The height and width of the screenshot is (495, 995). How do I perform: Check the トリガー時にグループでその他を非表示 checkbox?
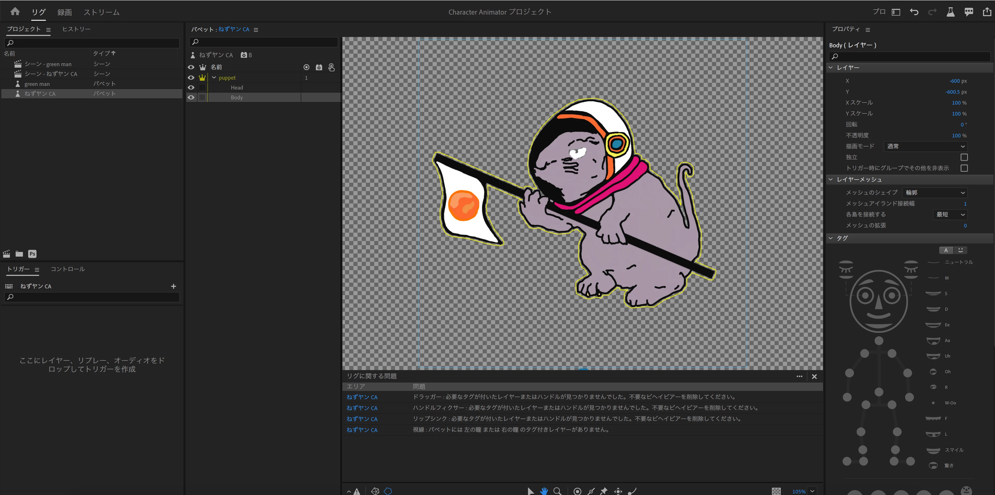964,168
